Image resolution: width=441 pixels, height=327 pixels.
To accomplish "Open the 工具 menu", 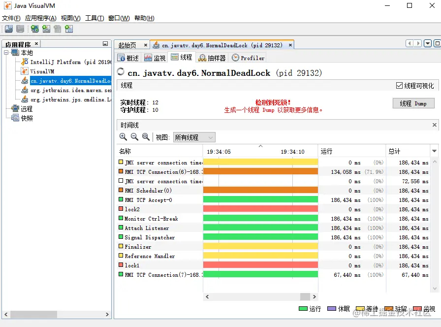I will pyautogui.click(x=94, y=18).
